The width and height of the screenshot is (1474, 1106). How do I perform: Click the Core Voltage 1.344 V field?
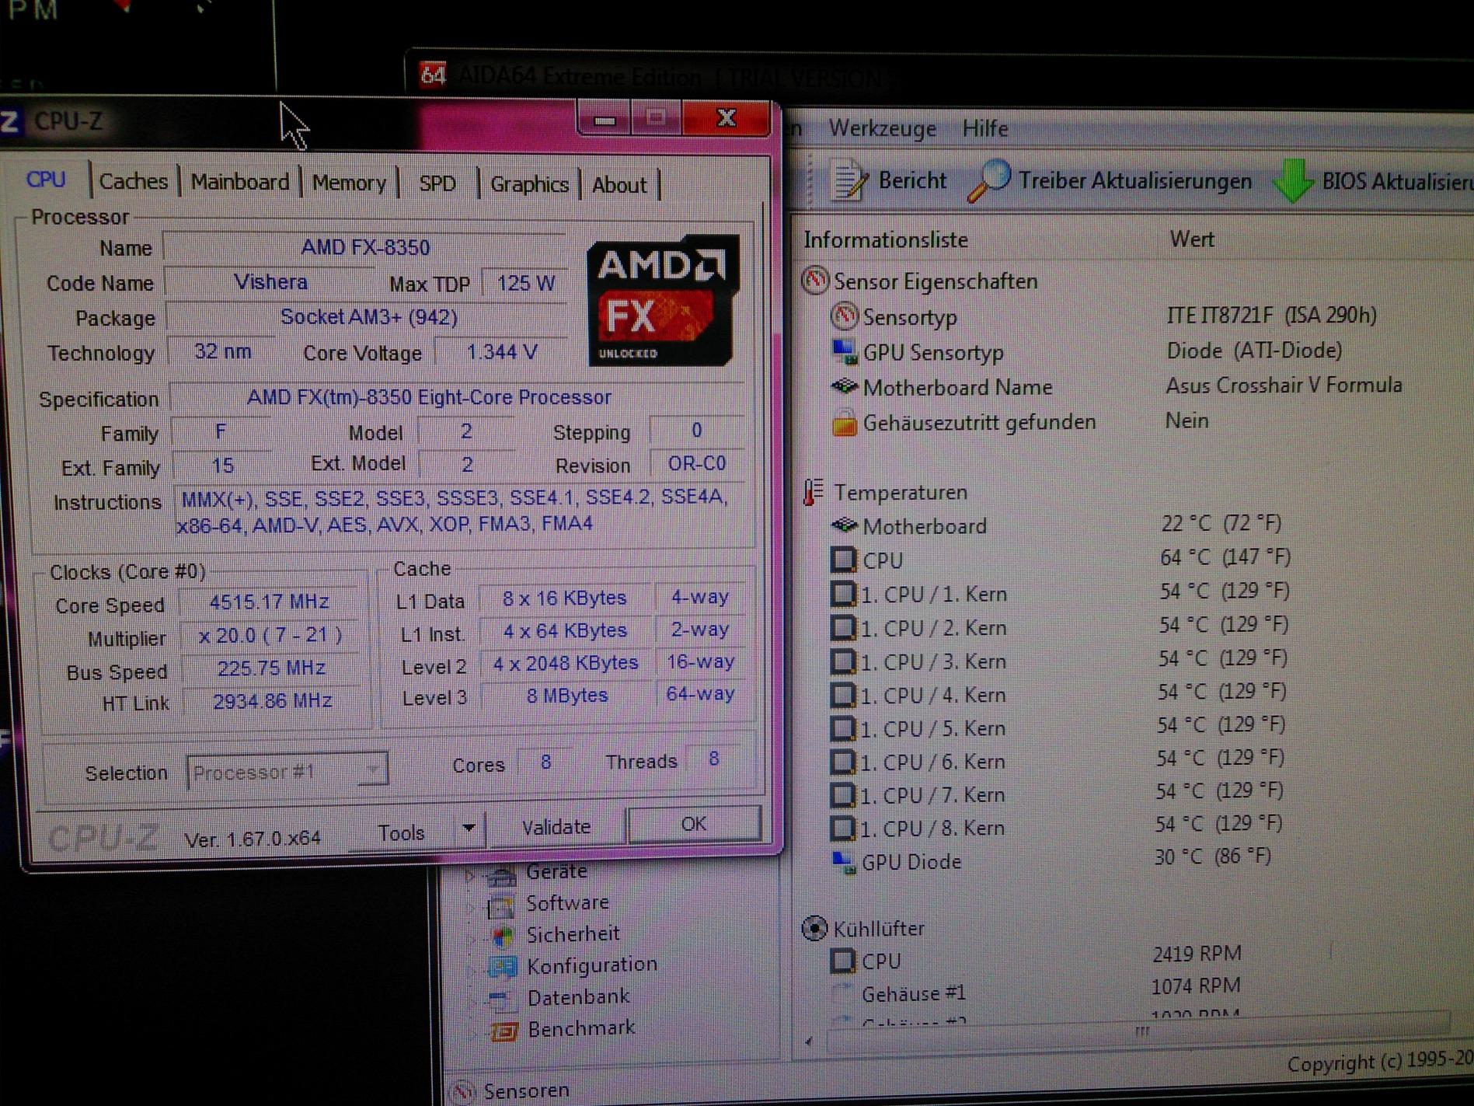click(x=501, y=352)
